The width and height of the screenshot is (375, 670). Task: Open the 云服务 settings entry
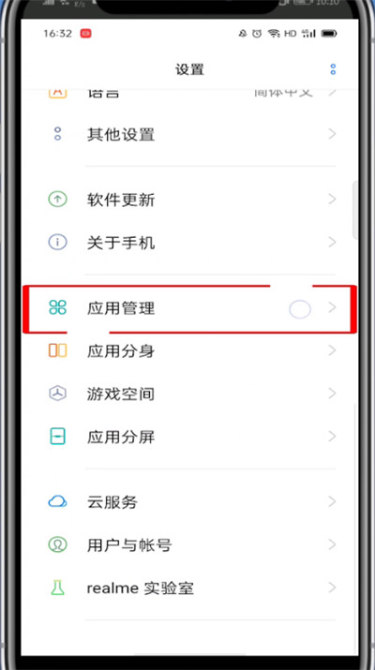click(x=189, y=501)
